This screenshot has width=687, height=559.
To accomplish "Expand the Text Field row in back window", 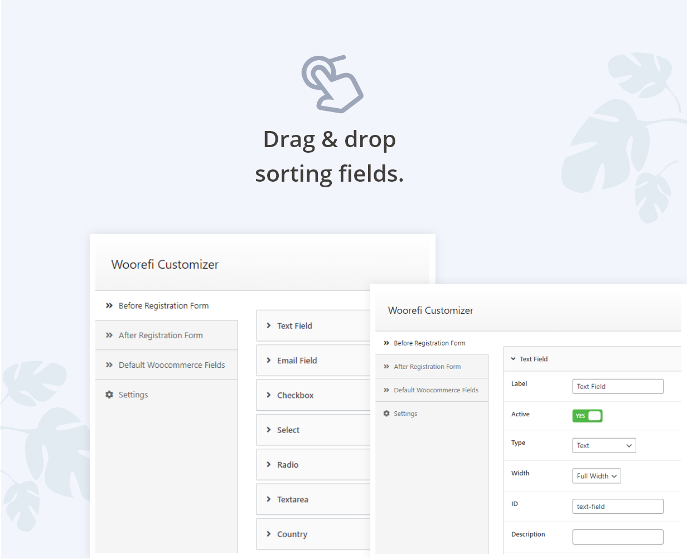I will point(313,325).
